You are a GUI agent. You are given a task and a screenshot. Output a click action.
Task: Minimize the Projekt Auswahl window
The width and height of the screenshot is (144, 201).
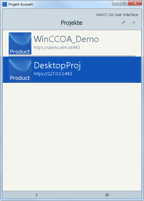116,3
